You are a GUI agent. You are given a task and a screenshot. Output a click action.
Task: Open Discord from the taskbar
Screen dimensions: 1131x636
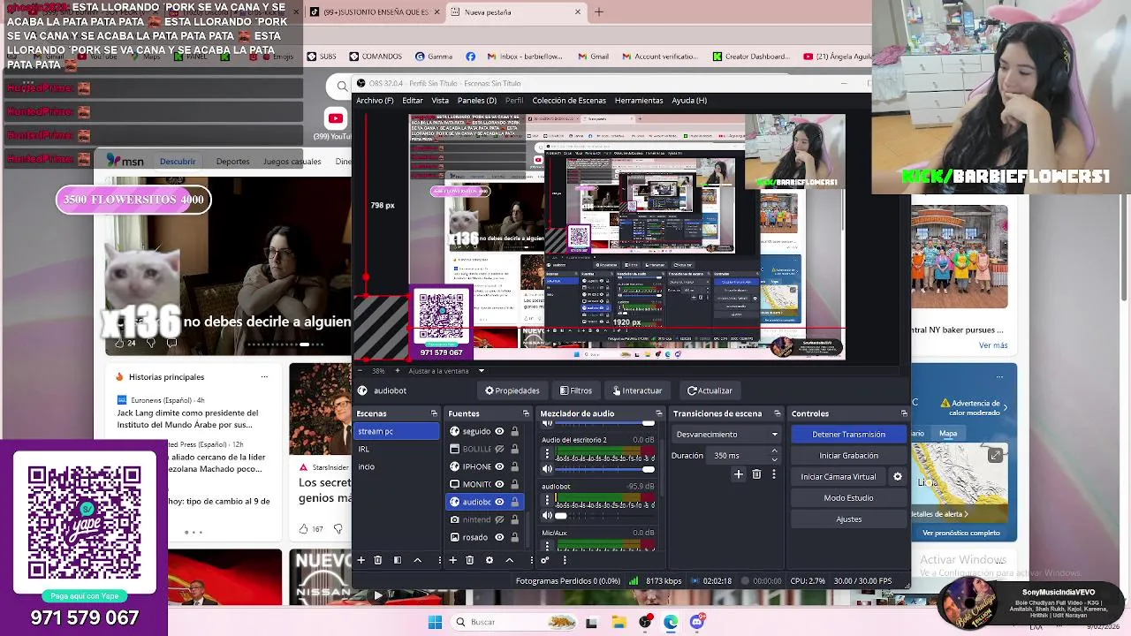pyautogui.click(x=696, y=622)
